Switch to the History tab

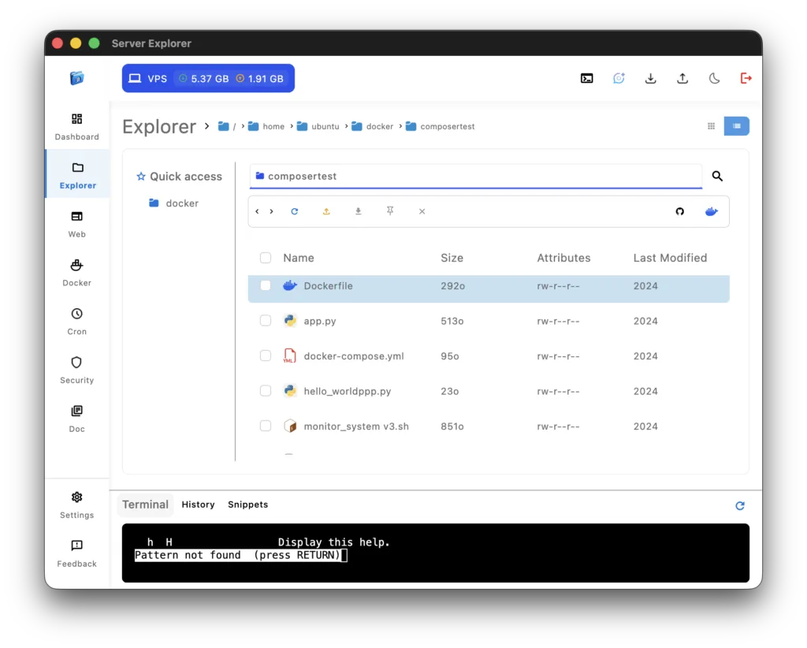(x=198, y=505)
